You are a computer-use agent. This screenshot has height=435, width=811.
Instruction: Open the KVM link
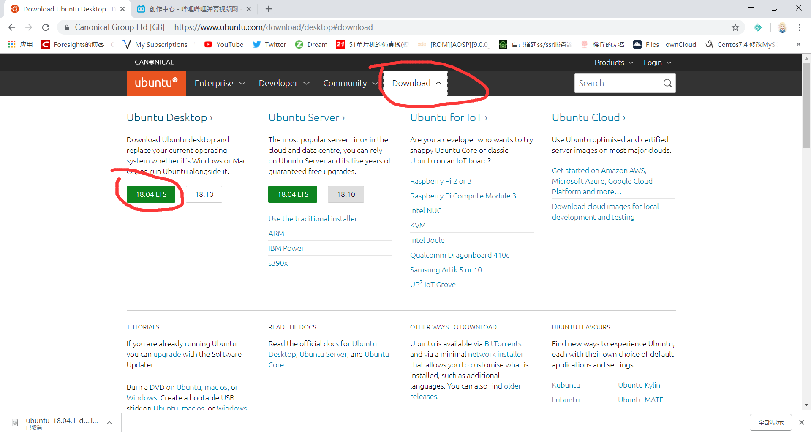tap(418, 226)
